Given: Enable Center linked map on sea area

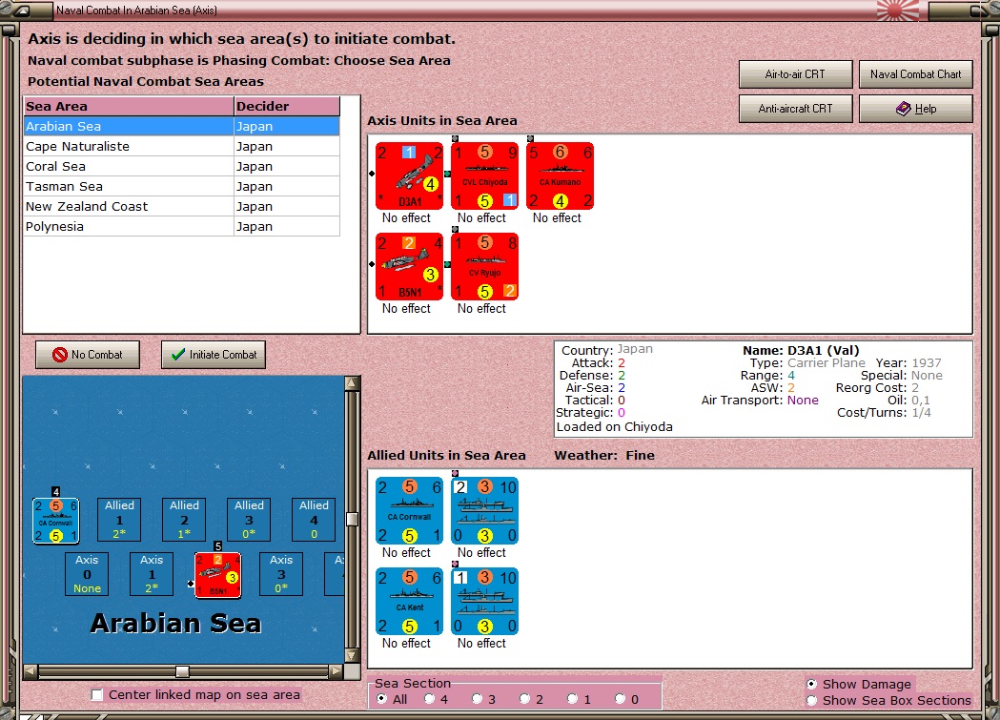Looking at the screenshot, I should (97, 695).
